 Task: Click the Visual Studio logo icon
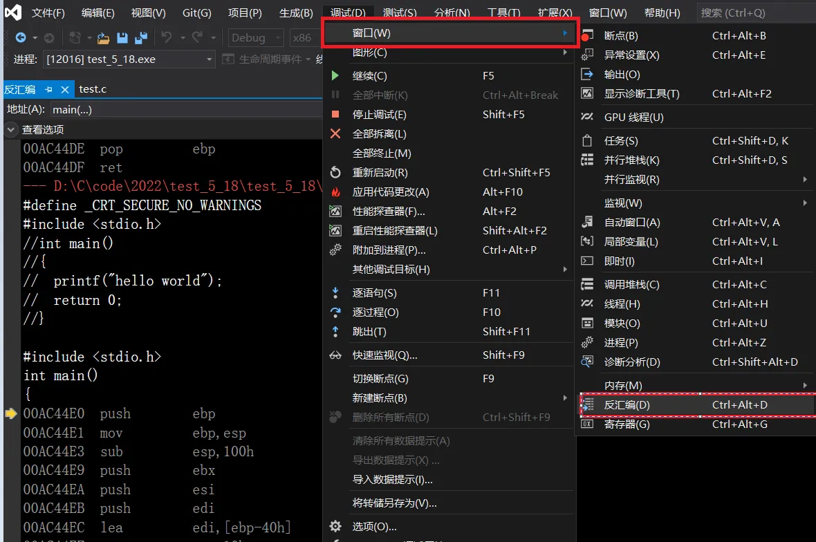point(13,12)
